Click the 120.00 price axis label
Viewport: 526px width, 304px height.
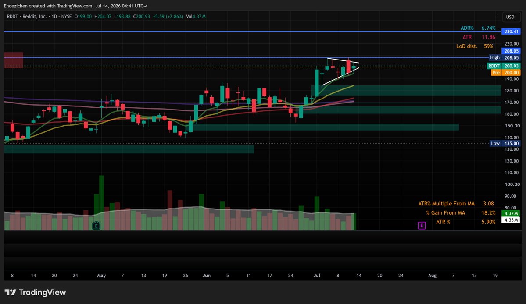512,161
